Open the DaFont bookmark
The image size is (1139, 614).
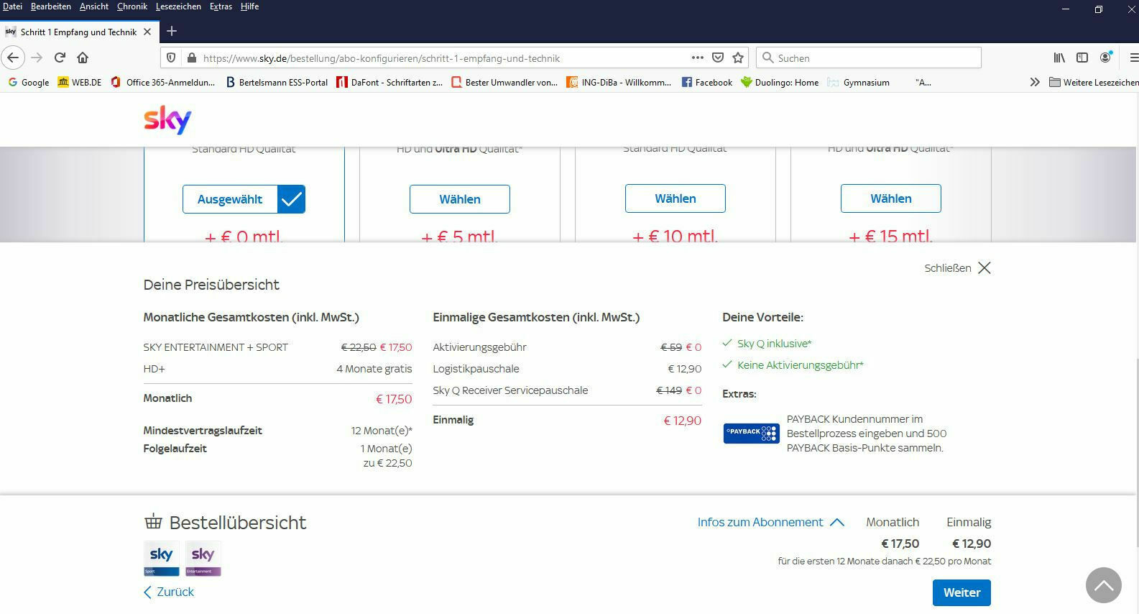389,82
